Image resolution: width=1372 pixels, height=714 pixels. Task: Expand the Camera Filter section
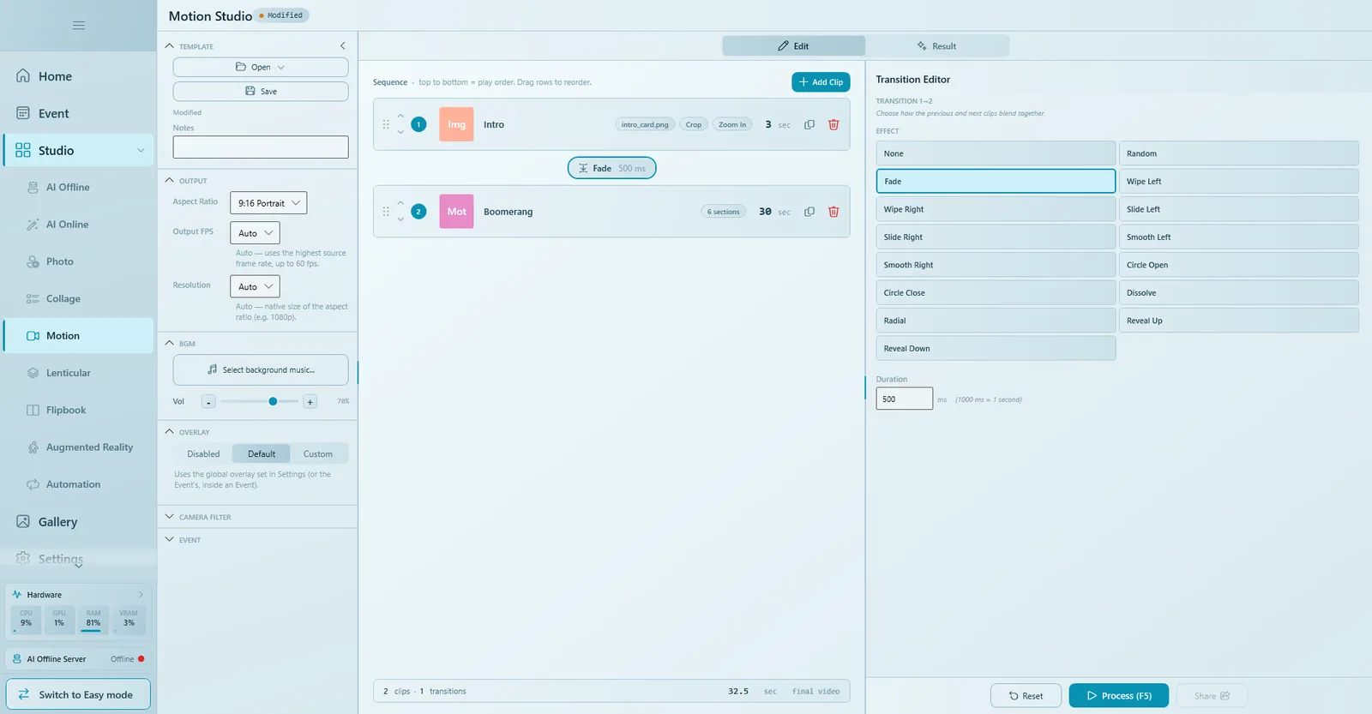pyautogui.click(x=257, y=517)
